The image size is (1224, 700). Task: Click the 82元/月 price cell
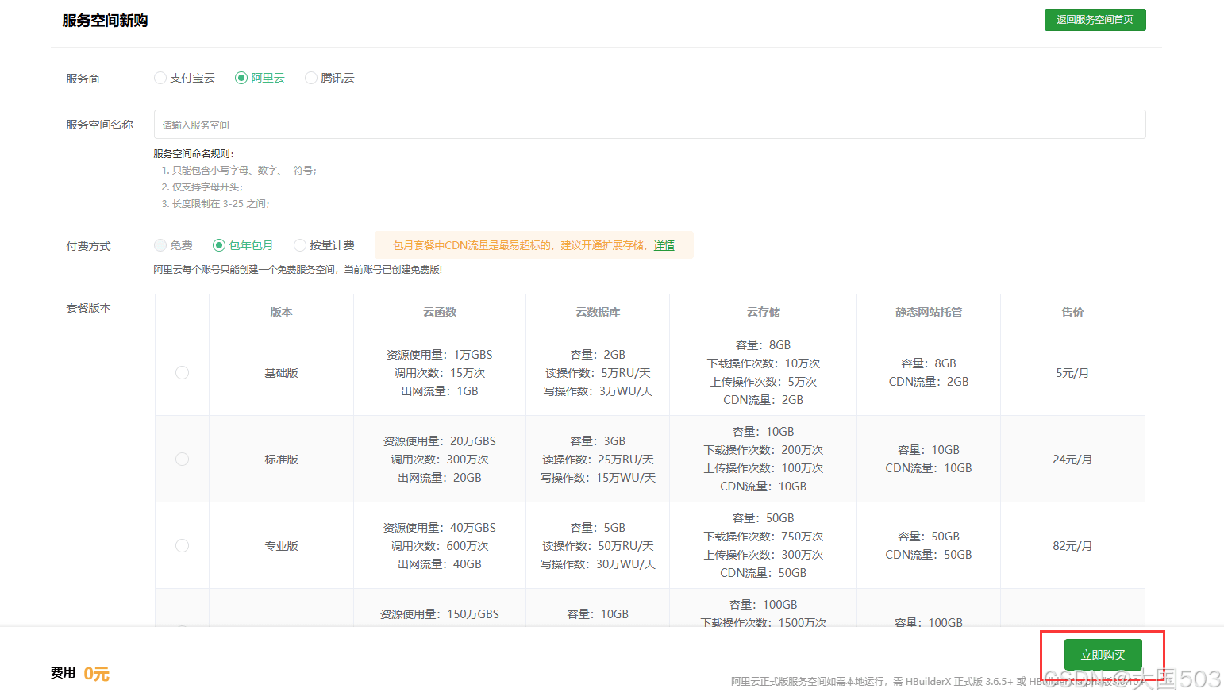click(1072, 546)
